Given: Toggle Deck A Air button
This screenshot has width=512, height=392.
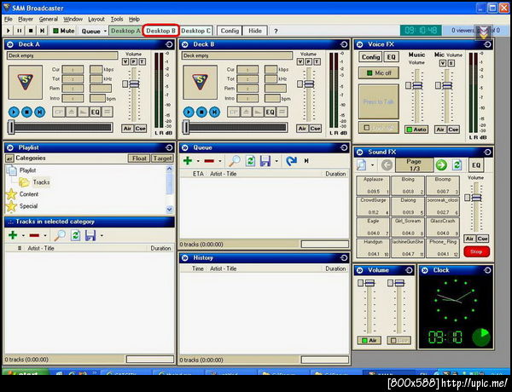Looking at the screenshot, I should [127, 129].
